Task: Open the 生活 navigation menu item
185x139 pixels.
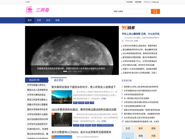Action: tap(48, 20)
